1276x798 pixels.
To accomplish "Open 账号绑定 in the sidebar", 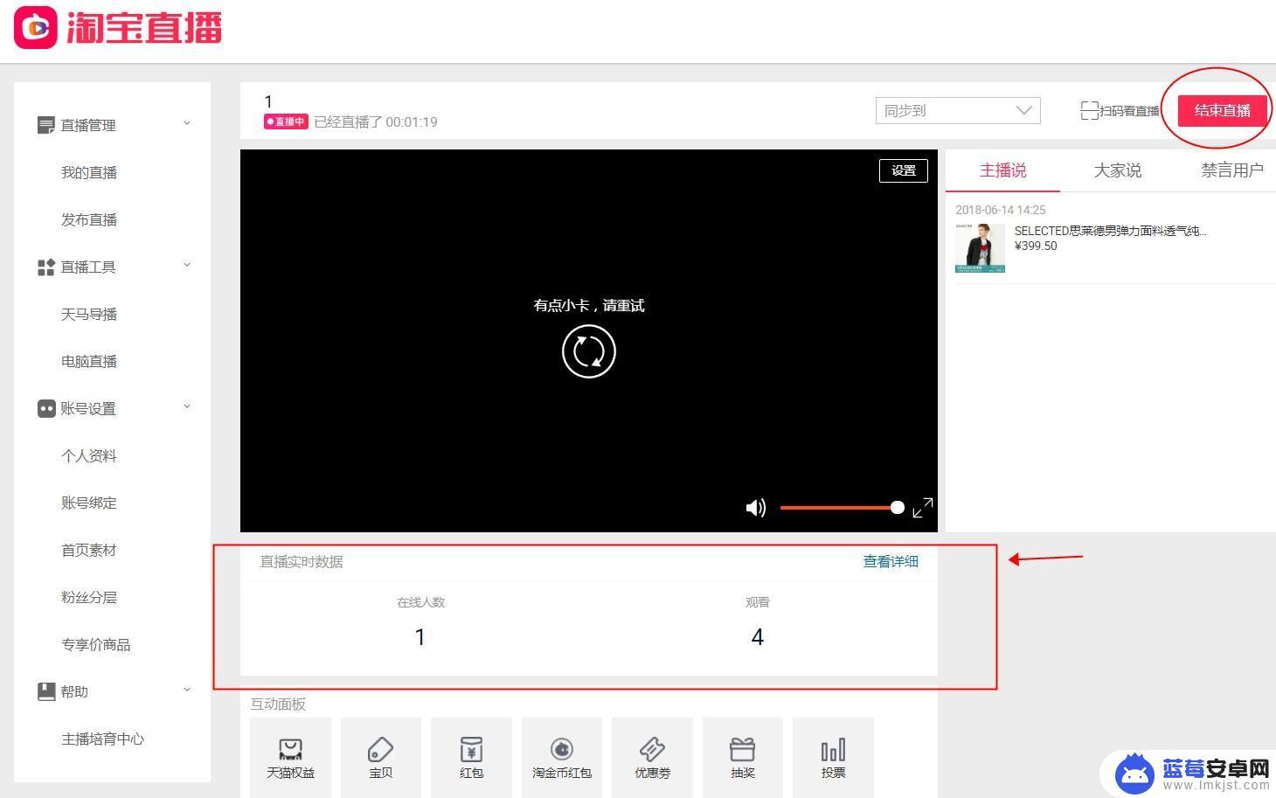I will [x=89, y=503].
